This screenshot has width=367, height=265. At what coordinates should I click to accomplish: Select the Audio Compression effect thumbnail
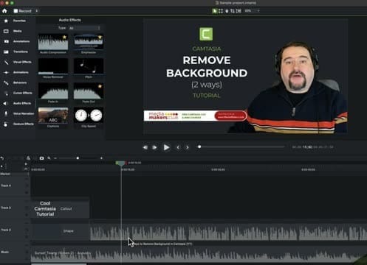point(53,42)
